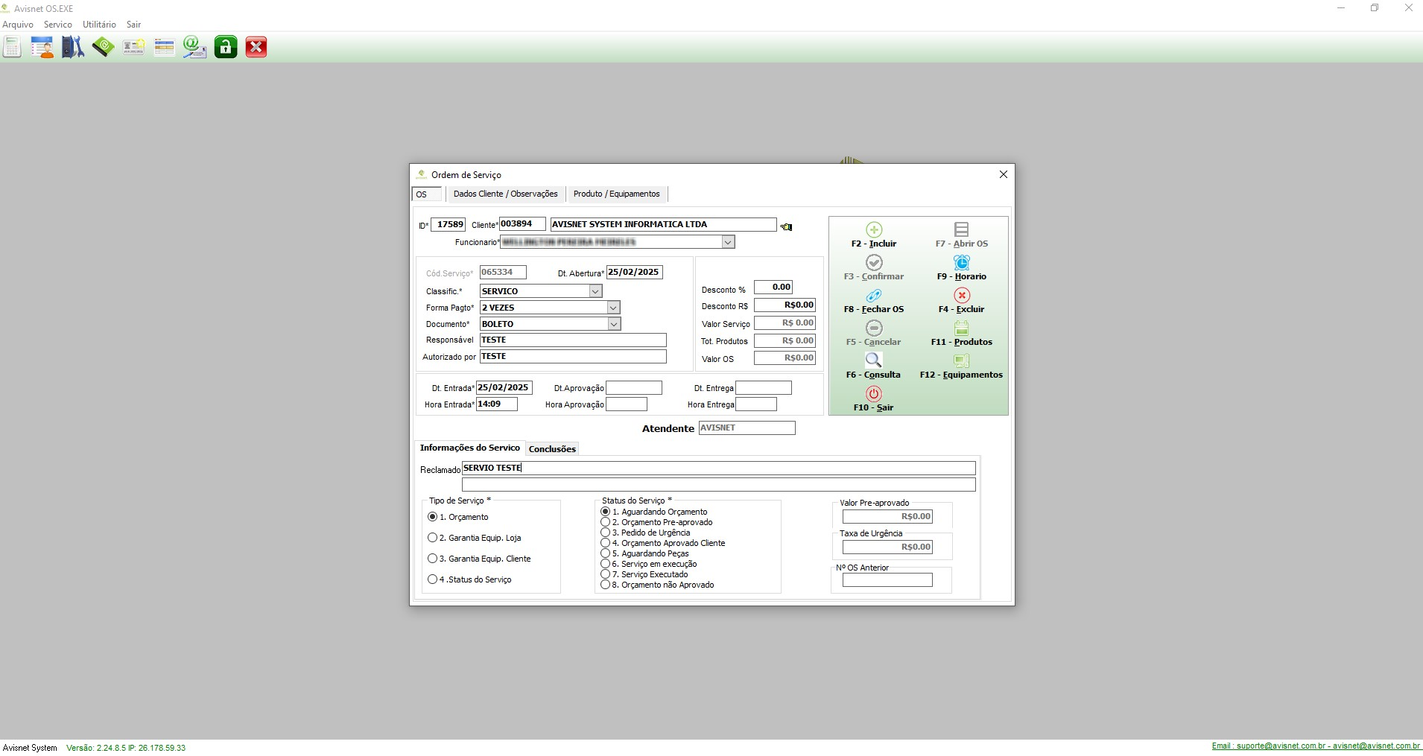Click the Responsável text field
The image size is (1423, 756).
(572, 340)
